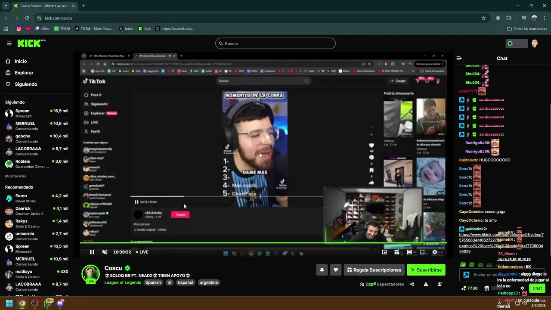Collapse the chat panel
Viewport: 551px width, 310px height.
coord(459,58)
